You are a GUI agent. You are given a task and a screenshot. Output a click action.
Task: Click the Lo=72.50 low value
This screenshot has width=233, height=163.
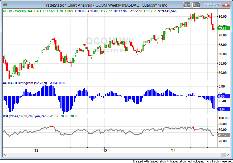(x=135, y=11)
